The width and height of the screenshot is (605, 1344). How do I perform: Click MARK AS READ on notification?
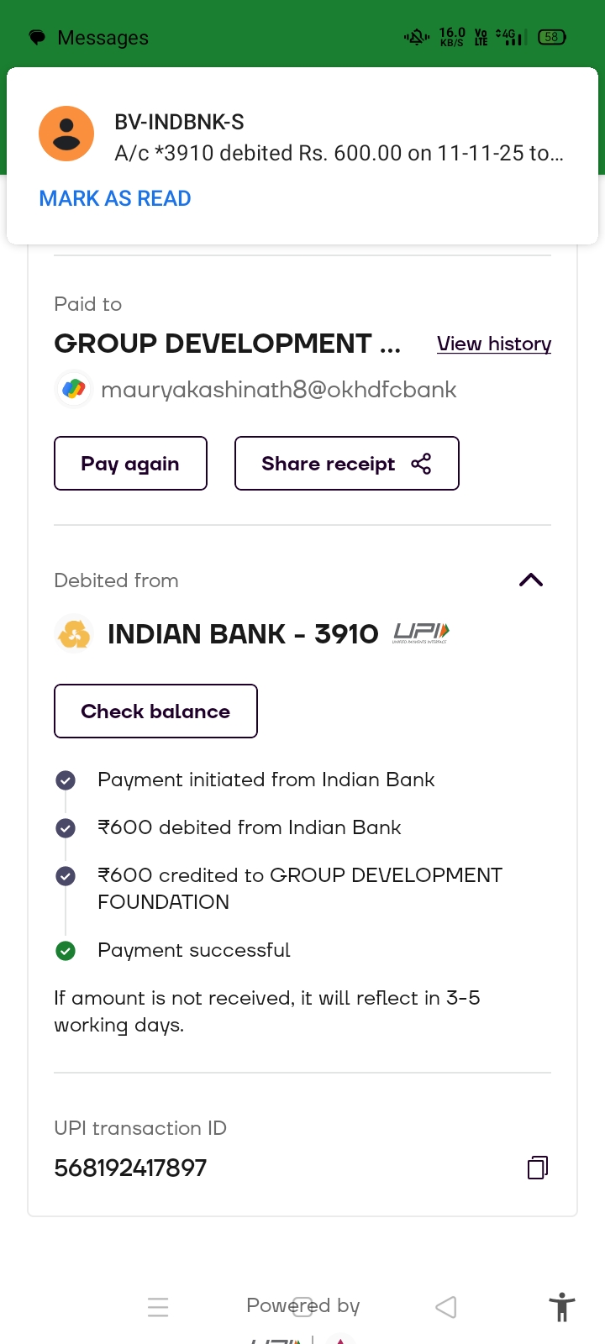115,198
